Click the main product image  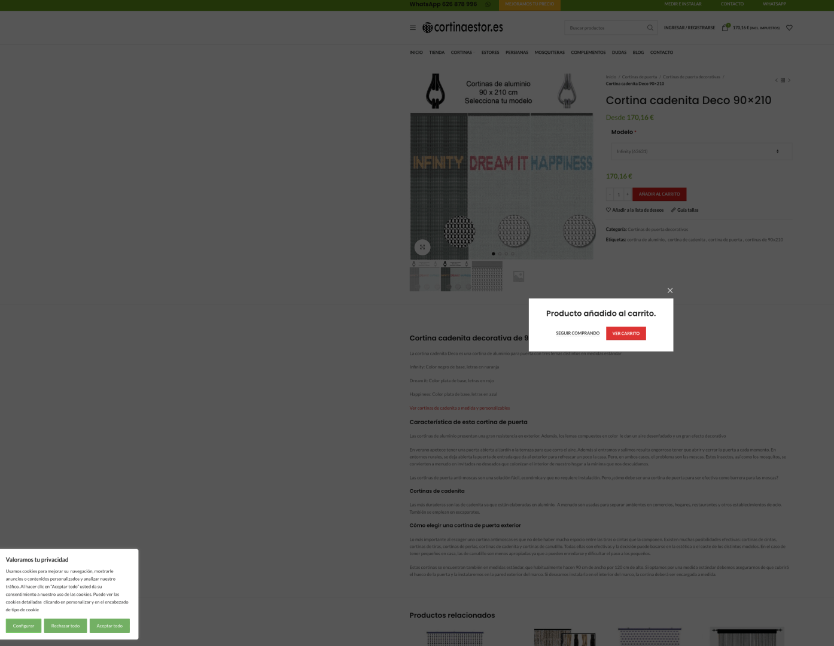coord(501,166)
